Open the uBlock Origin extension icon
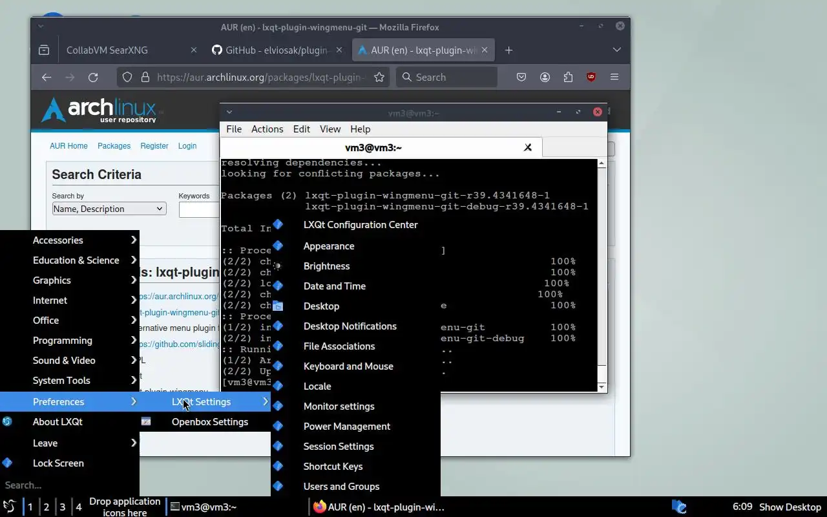The height and width of the screenshot is (517, 827). (x=591, y=77)
